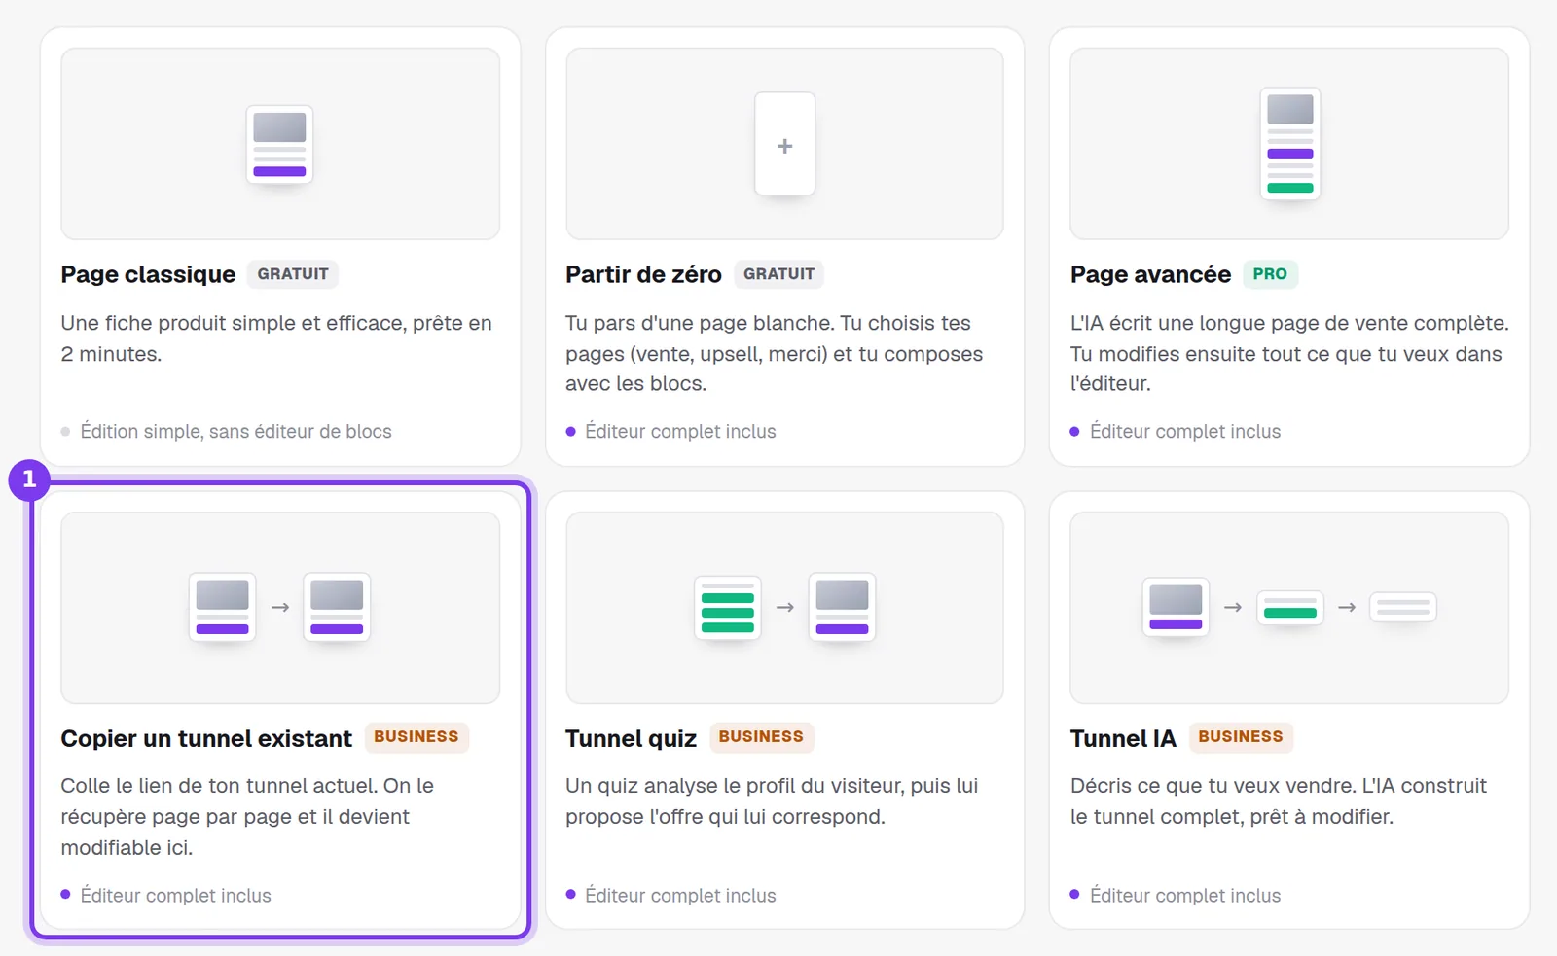Click the Tunnel quiz preview illustration
This screenshot has width=1557, height=956.
pos(784,608)
